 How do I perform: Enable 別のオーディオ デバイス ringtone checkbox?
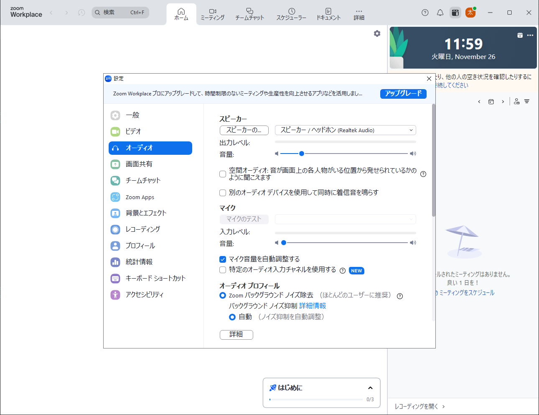click(x=223, y=193)
